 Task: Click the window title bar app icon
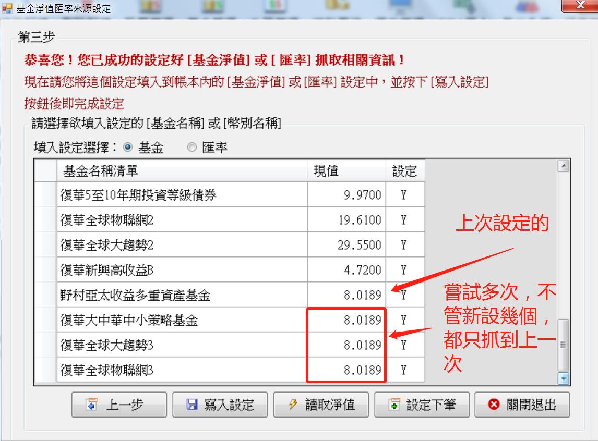(7, 8)
